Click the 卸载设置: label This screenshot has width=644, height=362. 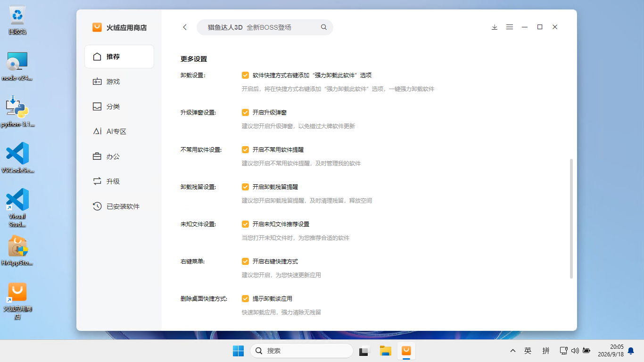coord(193,75)
